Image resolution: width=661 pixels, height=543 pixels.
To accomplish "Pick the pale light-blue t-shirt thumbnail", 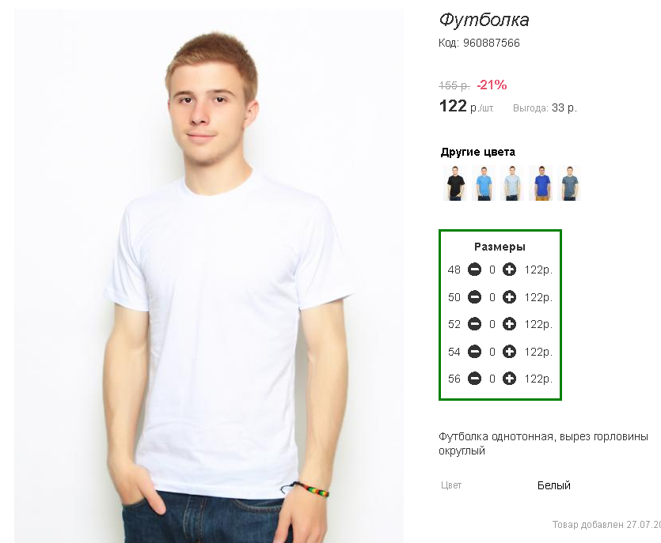I will click(511, 183).
